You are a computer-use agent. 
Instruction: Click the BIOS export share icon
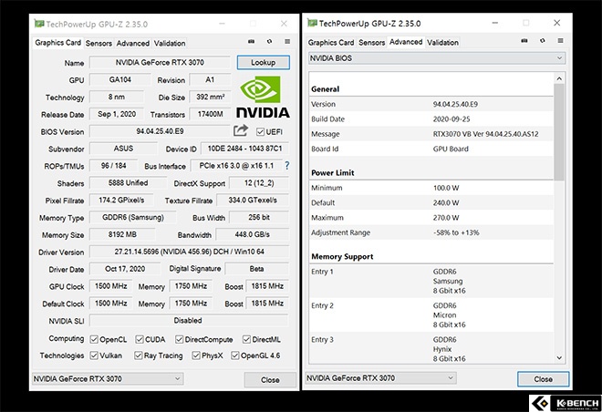(241, 130)
